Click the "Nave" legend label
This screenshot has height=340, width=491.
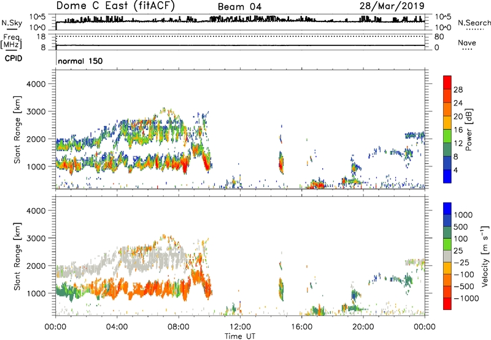(x=466, y=42)
